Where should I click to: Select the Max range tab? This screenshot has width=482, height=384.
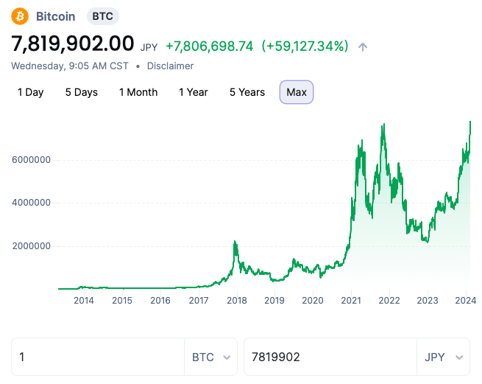[297, 92]
